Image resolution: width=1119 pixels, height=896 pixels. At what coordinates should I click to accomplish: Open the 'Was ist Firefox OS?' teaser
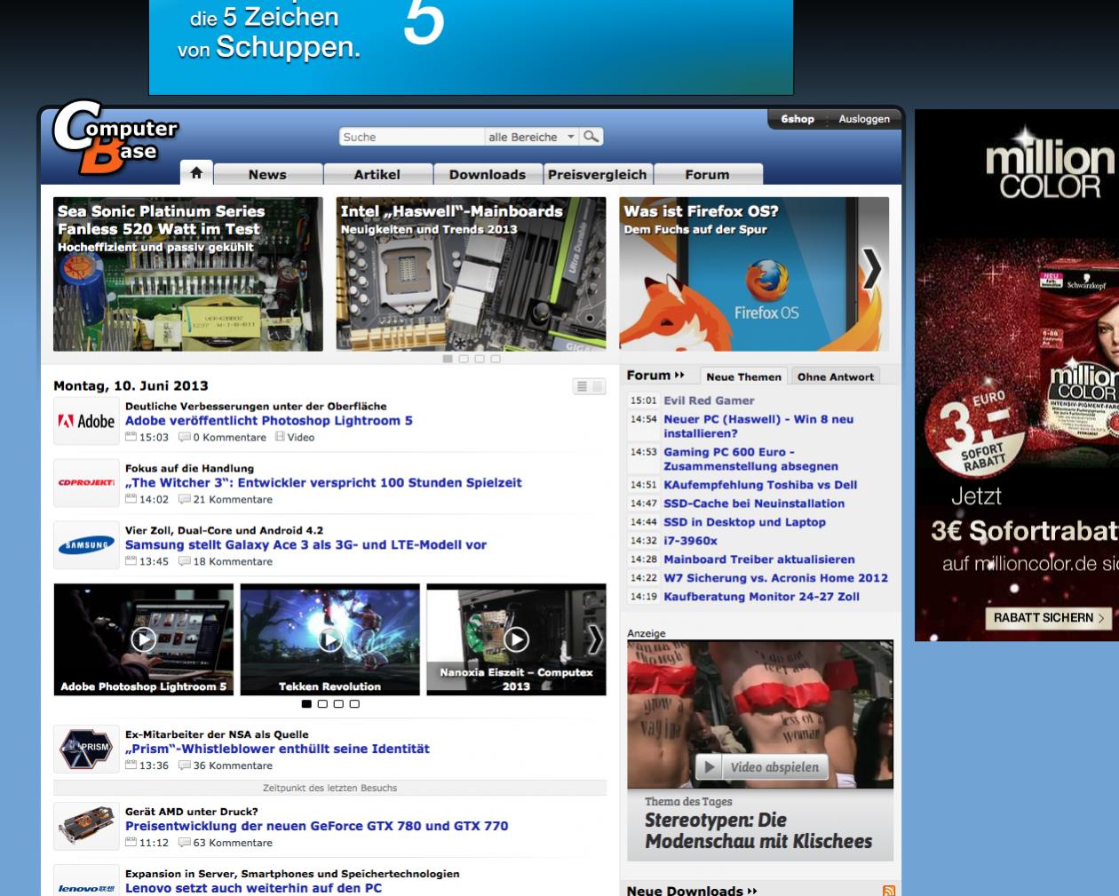(x=754, y=274)
